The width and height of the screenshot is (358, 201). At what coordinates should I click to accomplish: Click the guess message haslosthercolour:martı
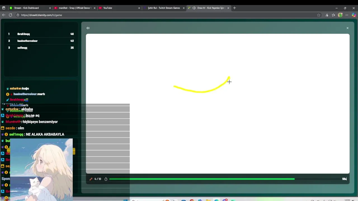tap(29, 94)
